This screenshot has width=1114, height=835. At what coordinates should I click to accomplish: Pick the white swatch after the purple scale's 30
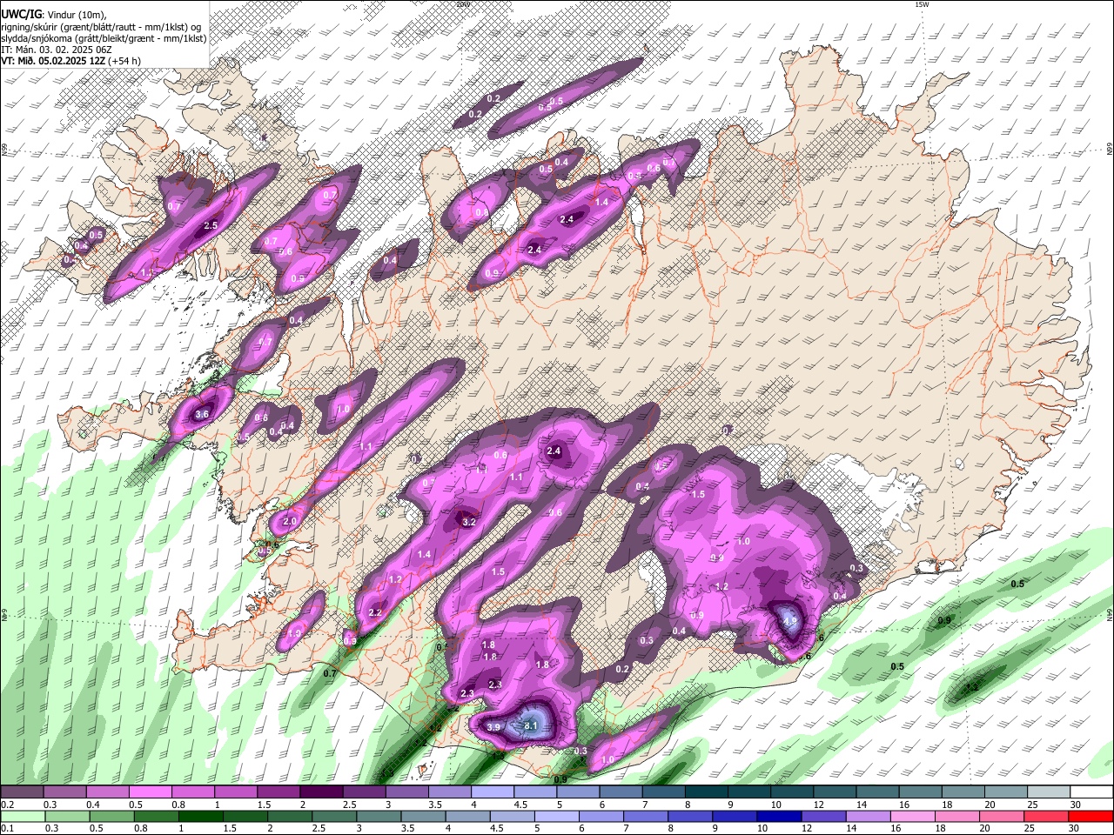coord(1091,792)
